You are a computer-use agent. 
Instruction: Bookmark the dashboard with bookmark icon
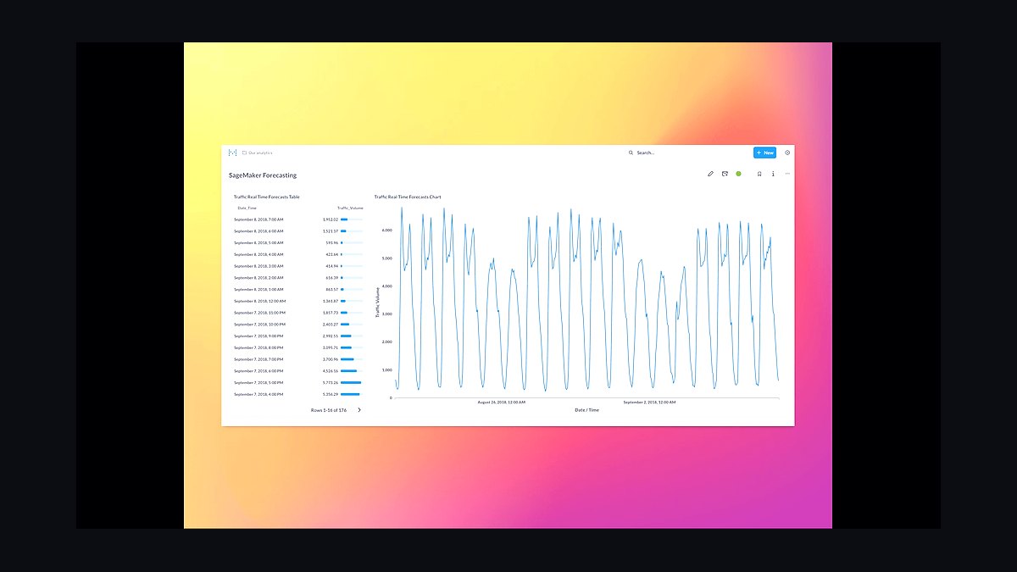pos(759,174)
